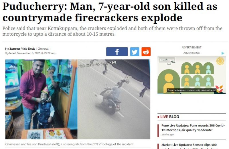Image resolution: width=229 pixels, height=149 pixels.
Task: Open Pune Live Updates Covid story
Action: 193,128
